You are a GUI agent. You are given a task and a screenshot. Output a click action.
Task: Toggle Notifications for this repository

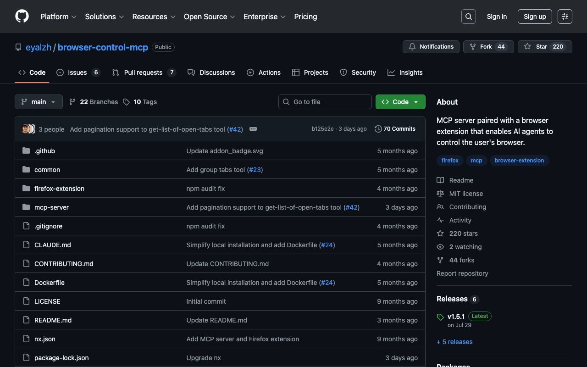pos(431,47)
